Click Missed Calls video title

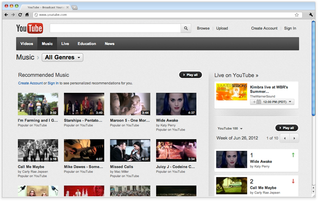point(122,167)
